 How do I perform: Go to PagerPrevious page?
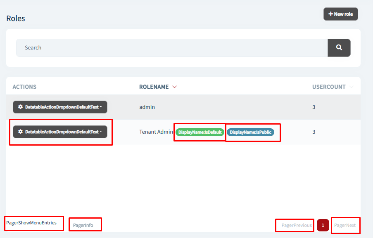[296, 225]
